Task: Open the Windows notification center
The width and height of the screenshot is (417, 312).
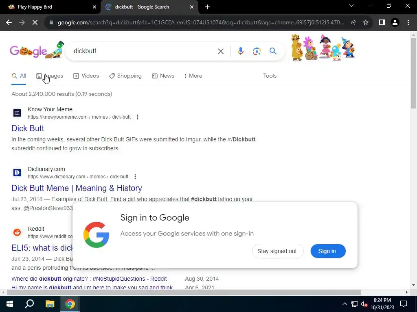Action: pyautogui.click(x=404, y=304)
